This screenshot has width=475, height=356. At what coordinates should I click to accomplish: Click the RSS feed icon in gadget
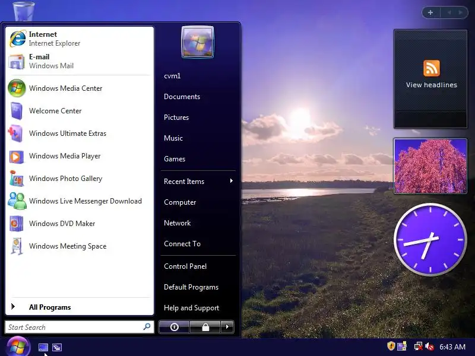tap(432, 68)
